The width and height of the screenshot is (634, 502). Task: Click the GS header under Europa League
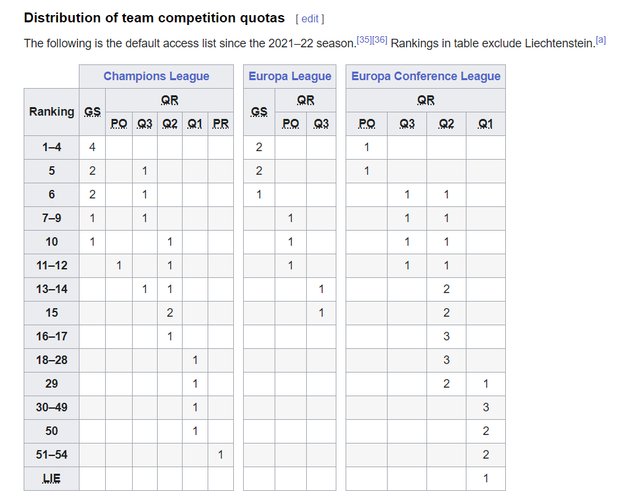coord(259,112)
